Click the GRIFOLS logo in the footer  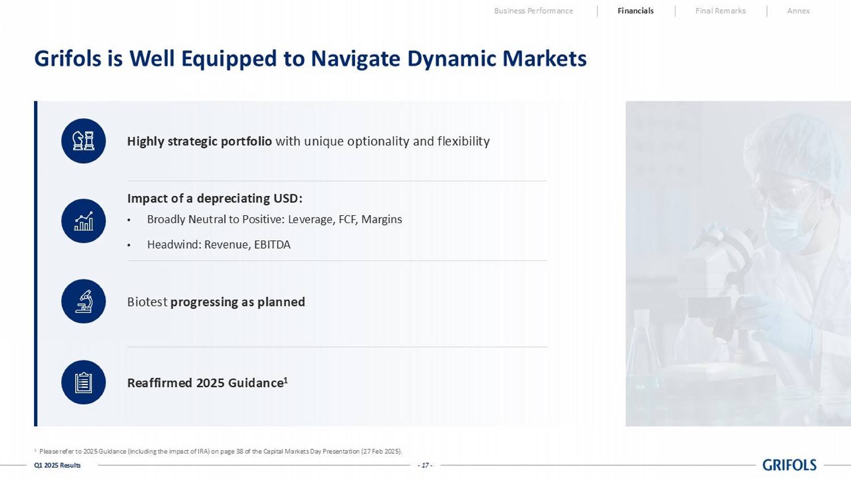789,465
